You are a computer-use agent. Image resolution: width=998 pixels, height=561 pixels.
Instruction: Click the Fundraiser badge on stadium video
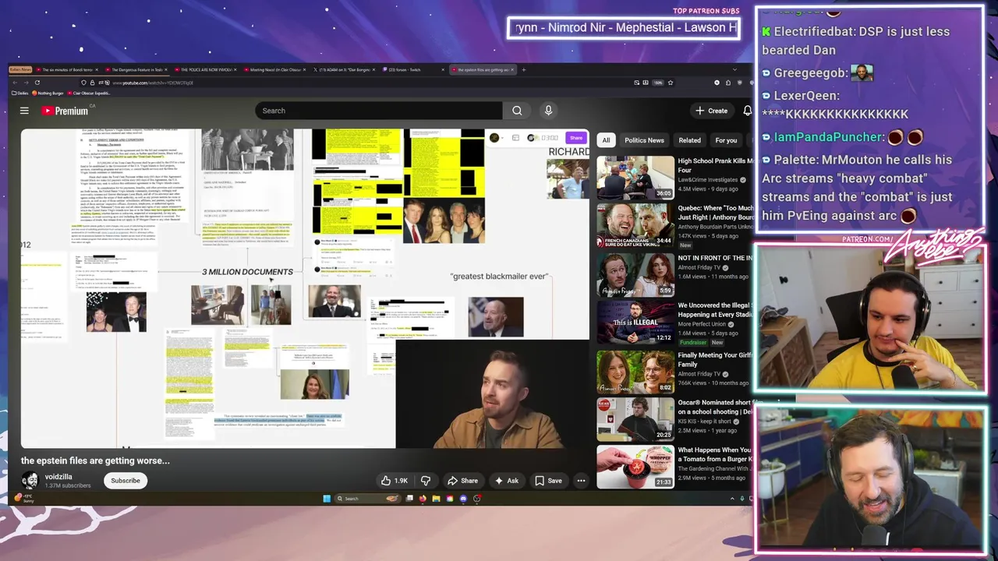click(x=692, y=343)
